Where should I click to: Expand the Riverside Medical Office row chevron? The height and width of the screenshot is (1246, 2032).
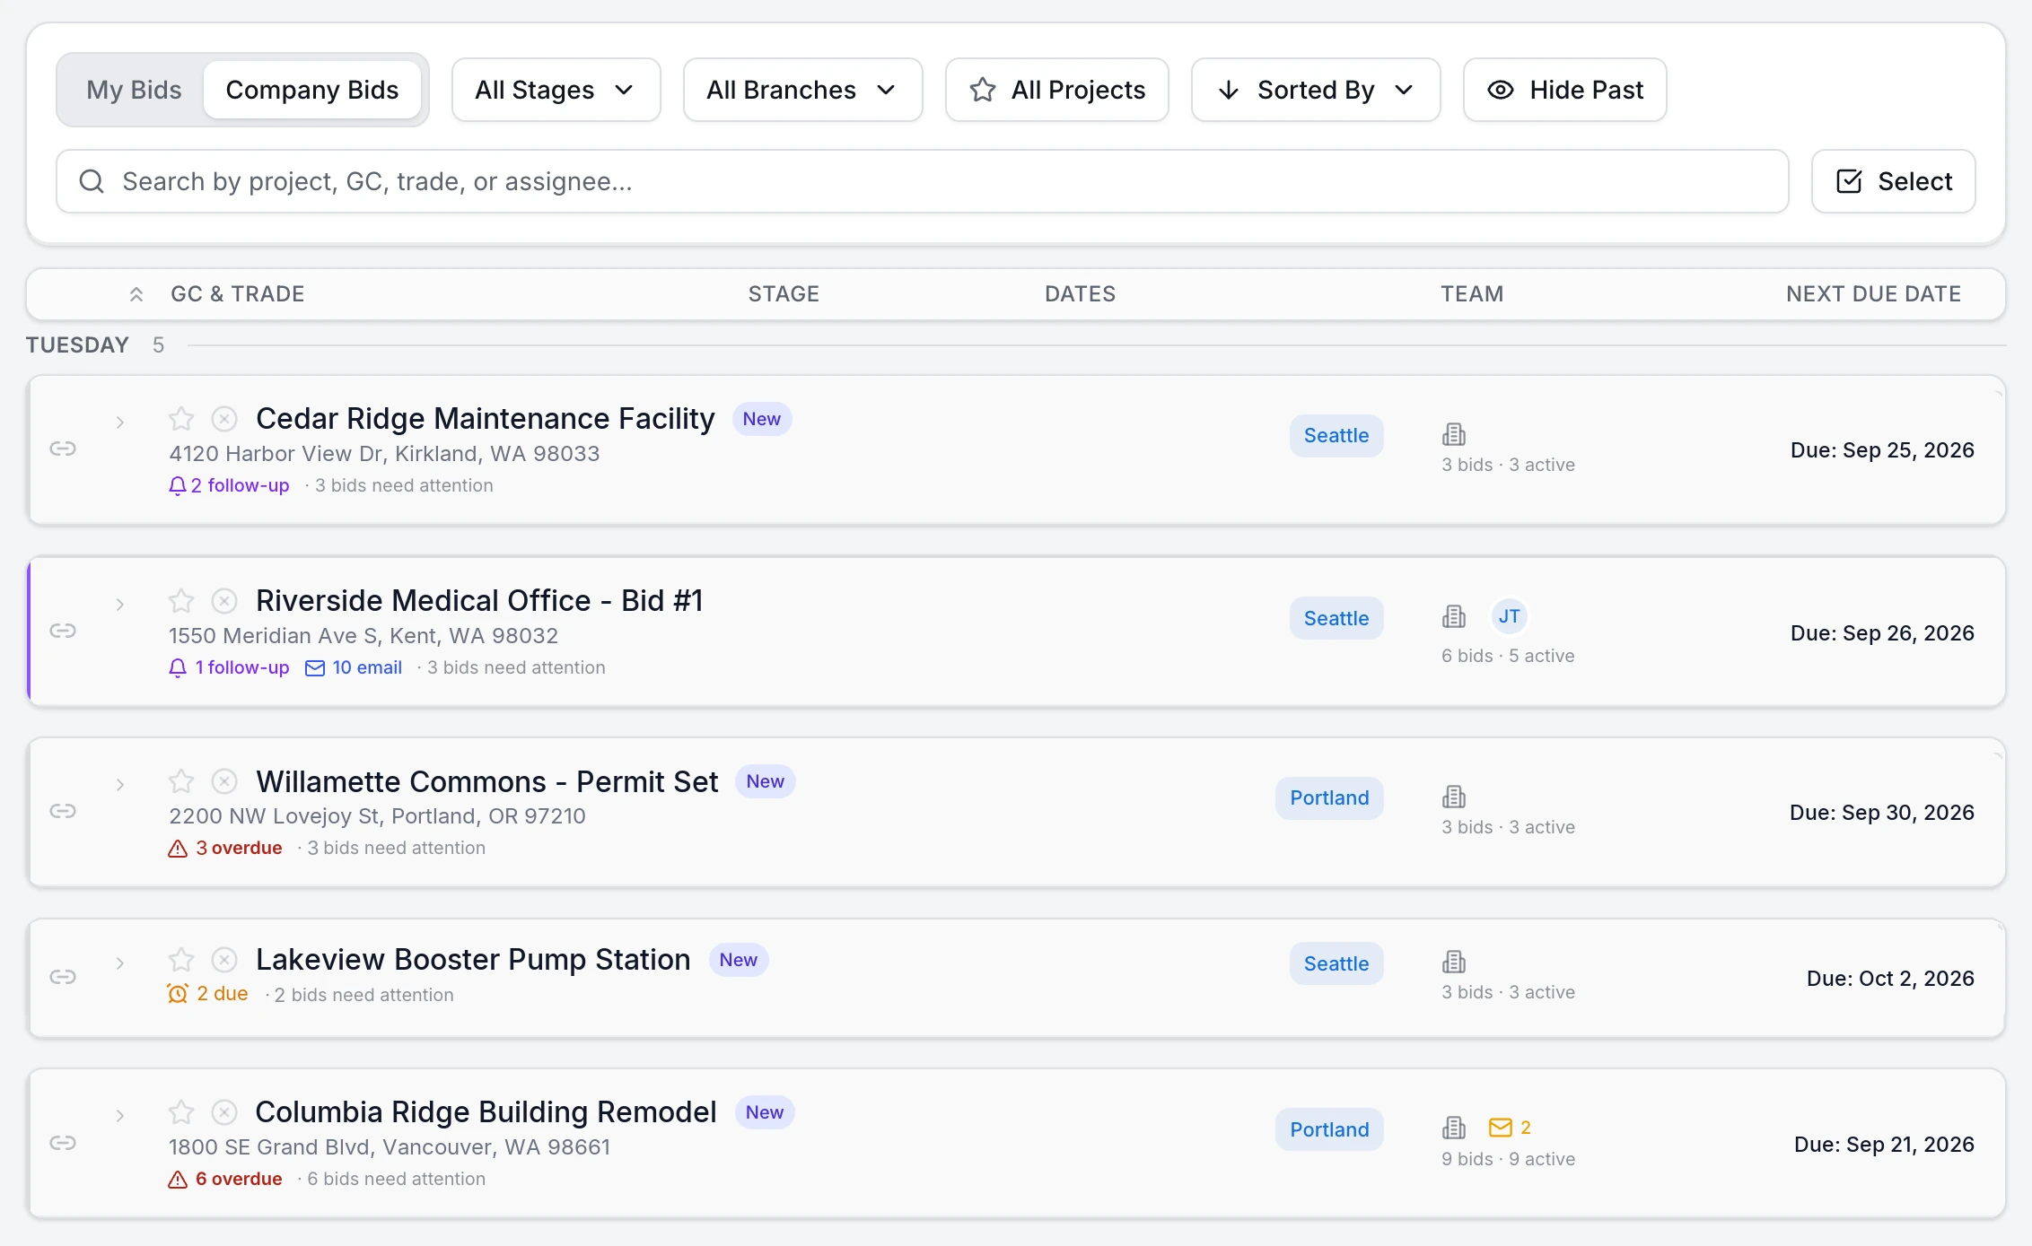[x=120, y=605]
